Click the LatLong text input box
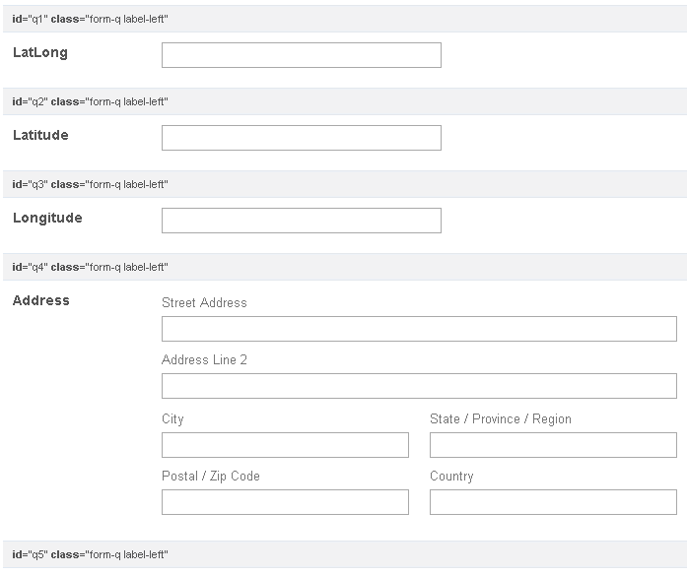Image resolution: width=687 pixels, height=575 pixels. 301,55
